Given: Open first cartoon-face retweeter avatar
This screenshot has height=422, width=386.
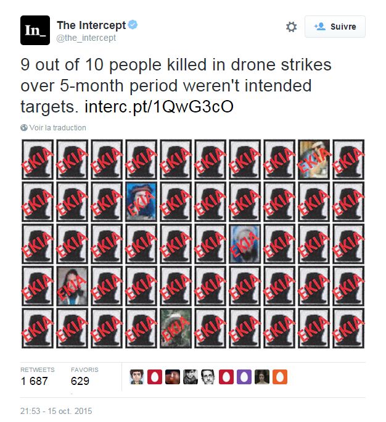Looking at the screenshot, I should 137,377.
